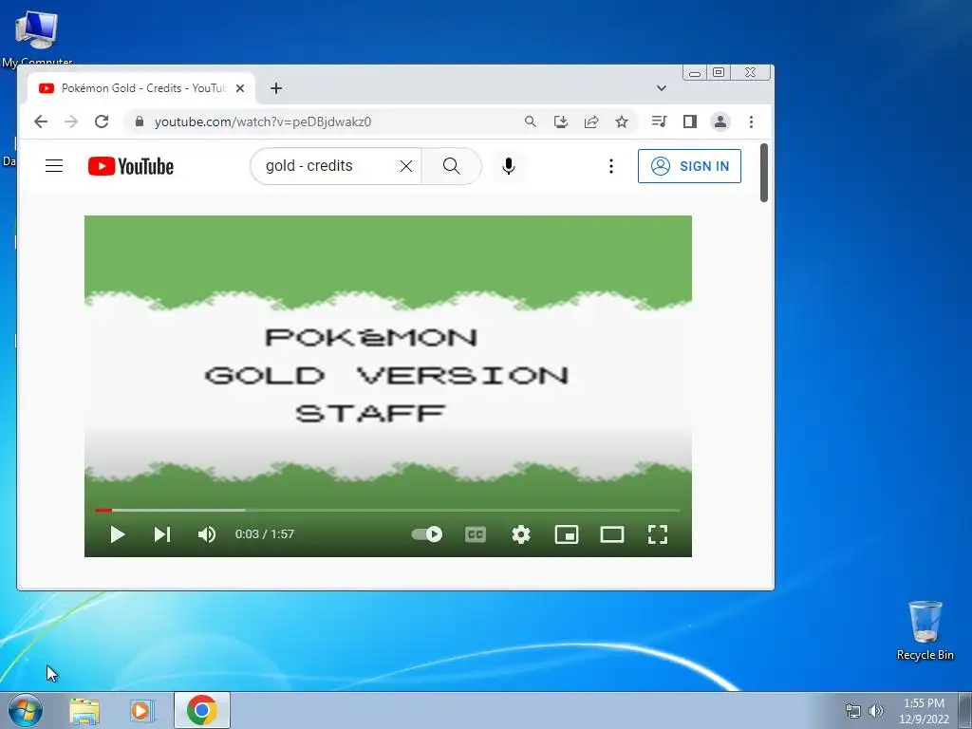Skip to the next video
The height and width of the screenshot is (729, 972).
tap(162, 534)
